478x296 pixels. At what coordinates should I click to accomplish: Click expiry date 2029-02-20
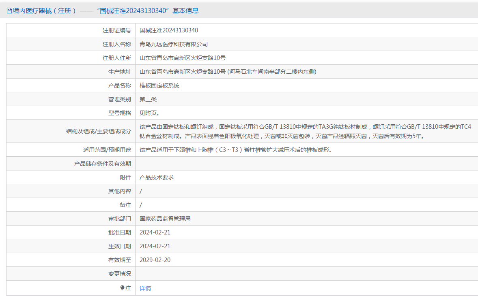[155, 260]
